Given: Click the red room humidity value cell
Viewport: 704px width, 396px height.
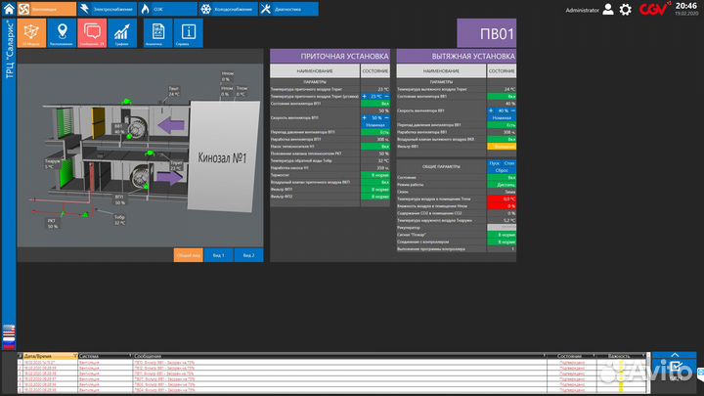Looking at the screenshot, I should (502, 206).
